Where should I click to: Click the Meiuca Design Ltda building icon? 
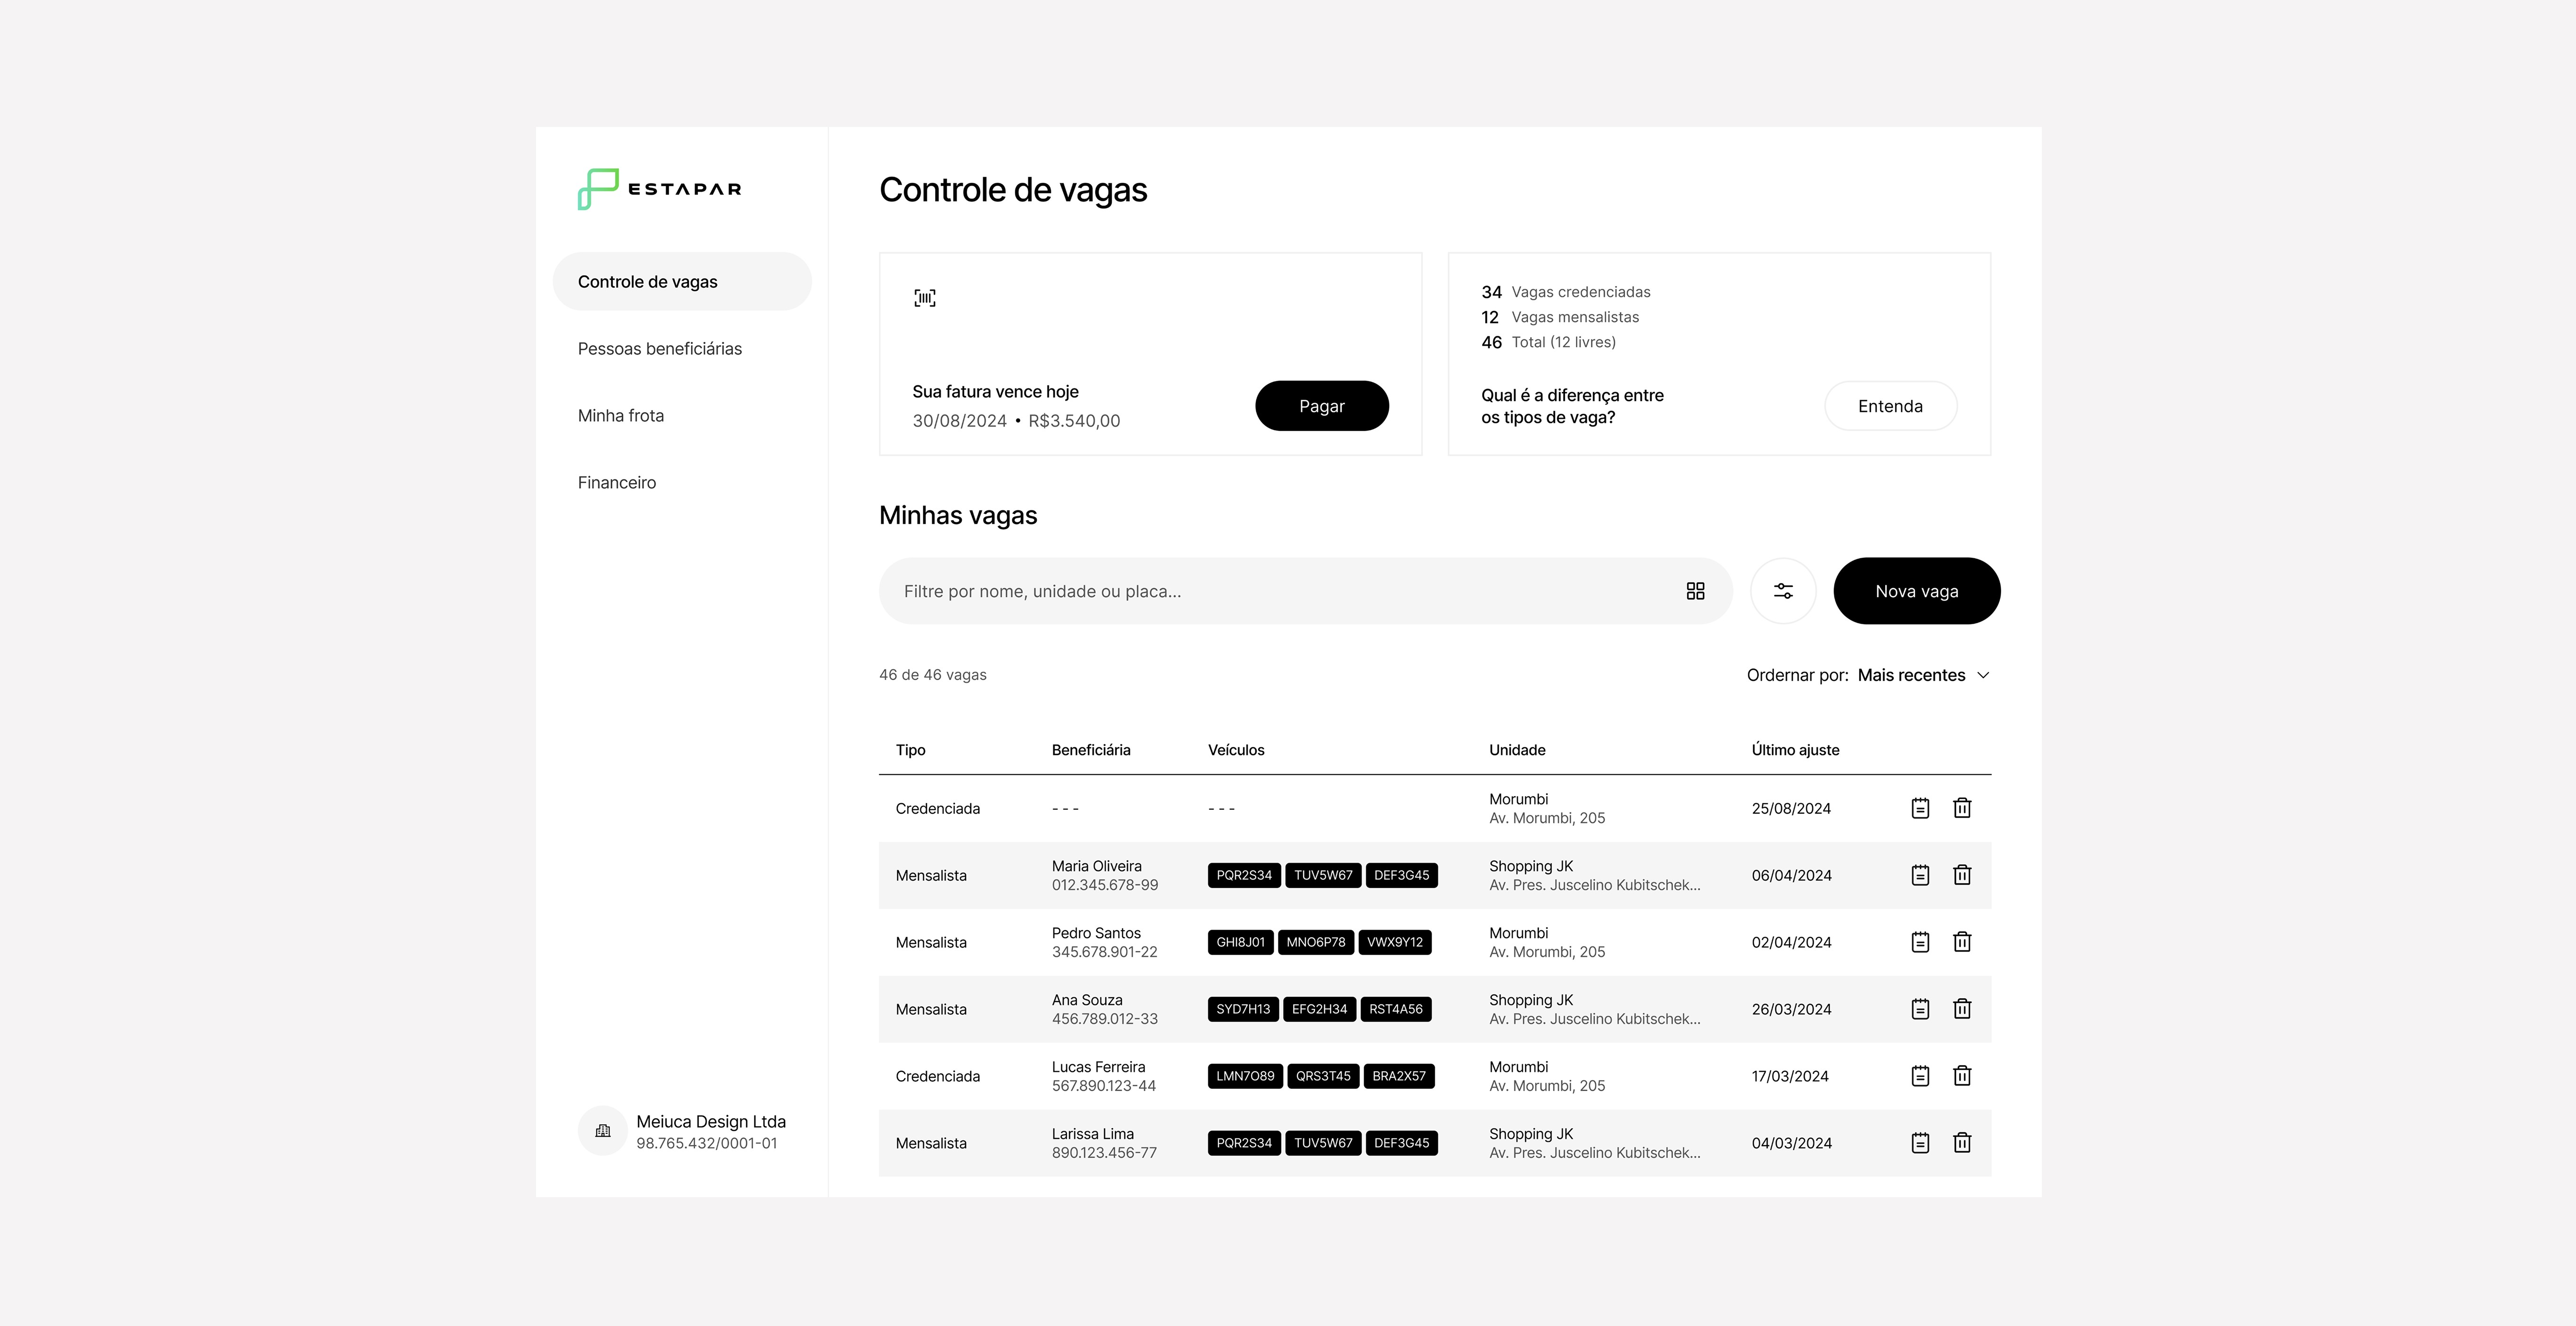tap(603, 1131)
